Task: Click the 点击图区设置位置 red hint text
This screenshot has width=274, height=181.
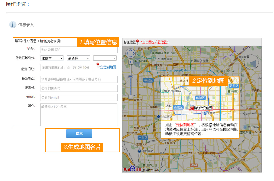Action: (x=155, y=42)
